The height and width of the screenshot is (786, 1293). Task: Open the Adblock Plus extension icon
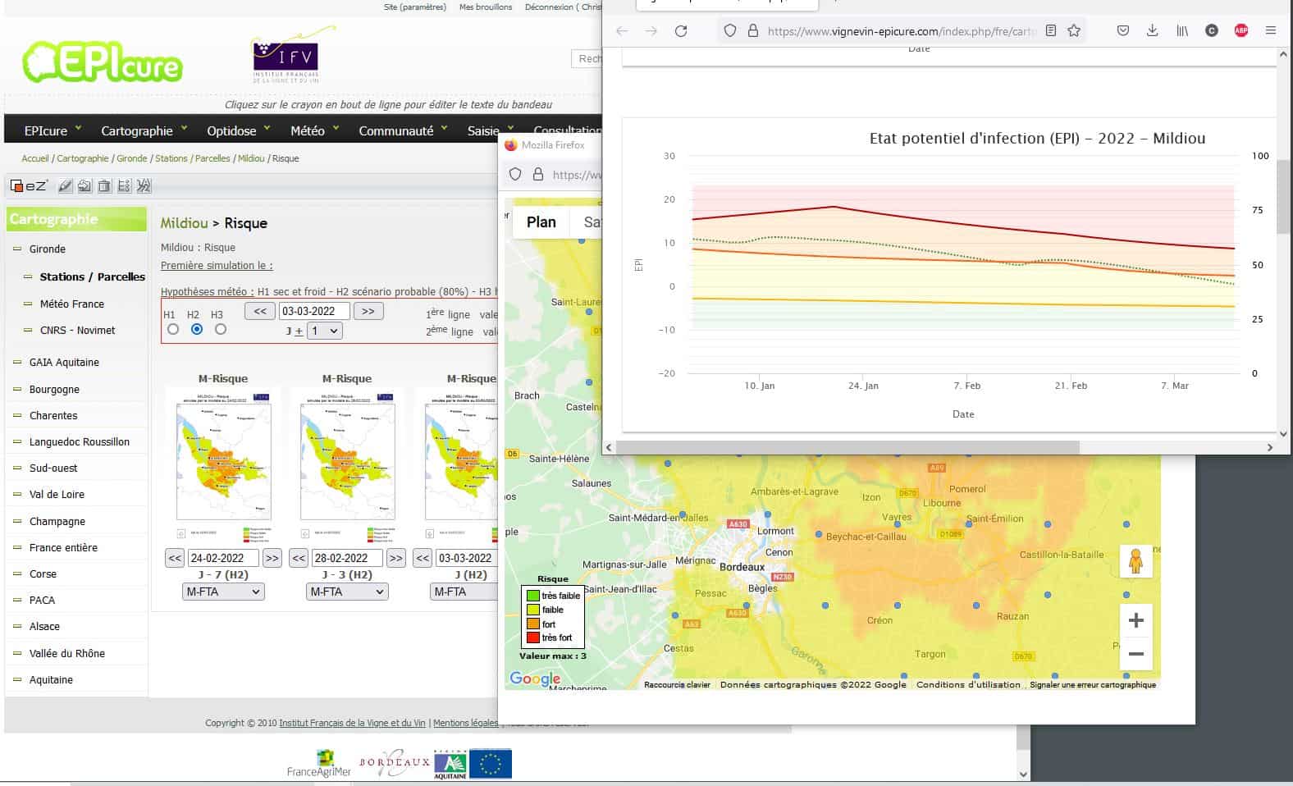click(x=1241, y=31)
